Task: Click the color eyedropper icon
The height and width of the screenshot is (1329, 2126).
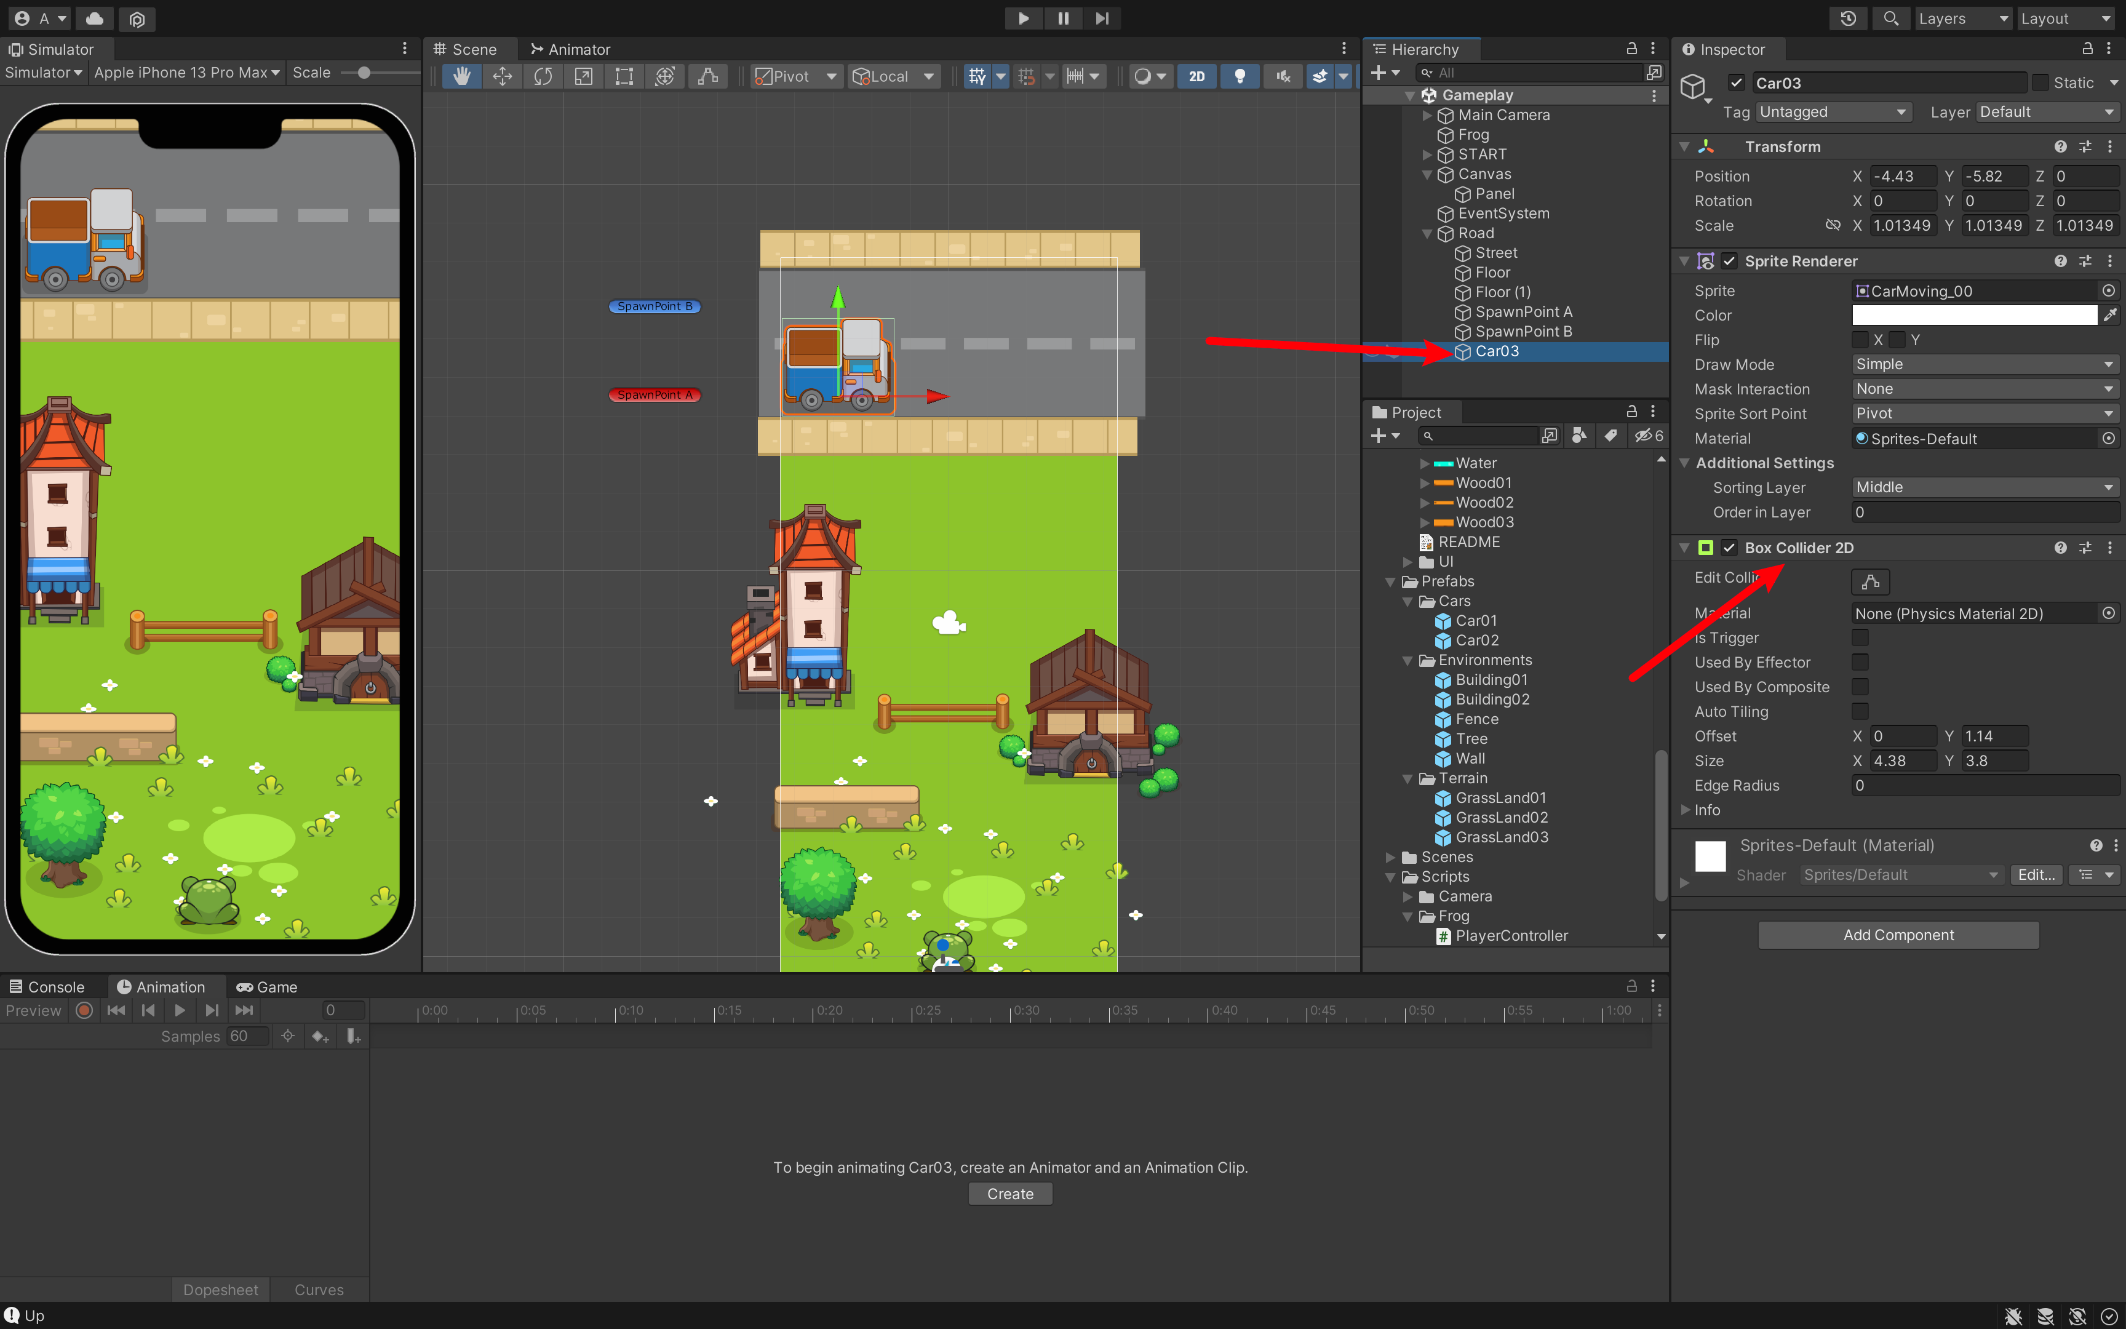Action: coord(2110,314)
